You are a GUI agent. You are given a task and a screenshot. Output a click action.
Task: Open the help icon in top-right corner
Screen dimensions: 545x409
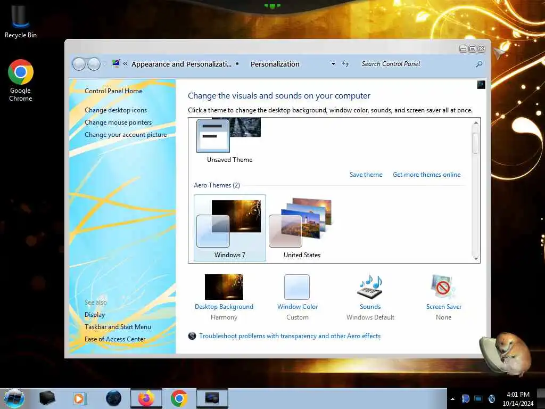[x=481, y=85]
